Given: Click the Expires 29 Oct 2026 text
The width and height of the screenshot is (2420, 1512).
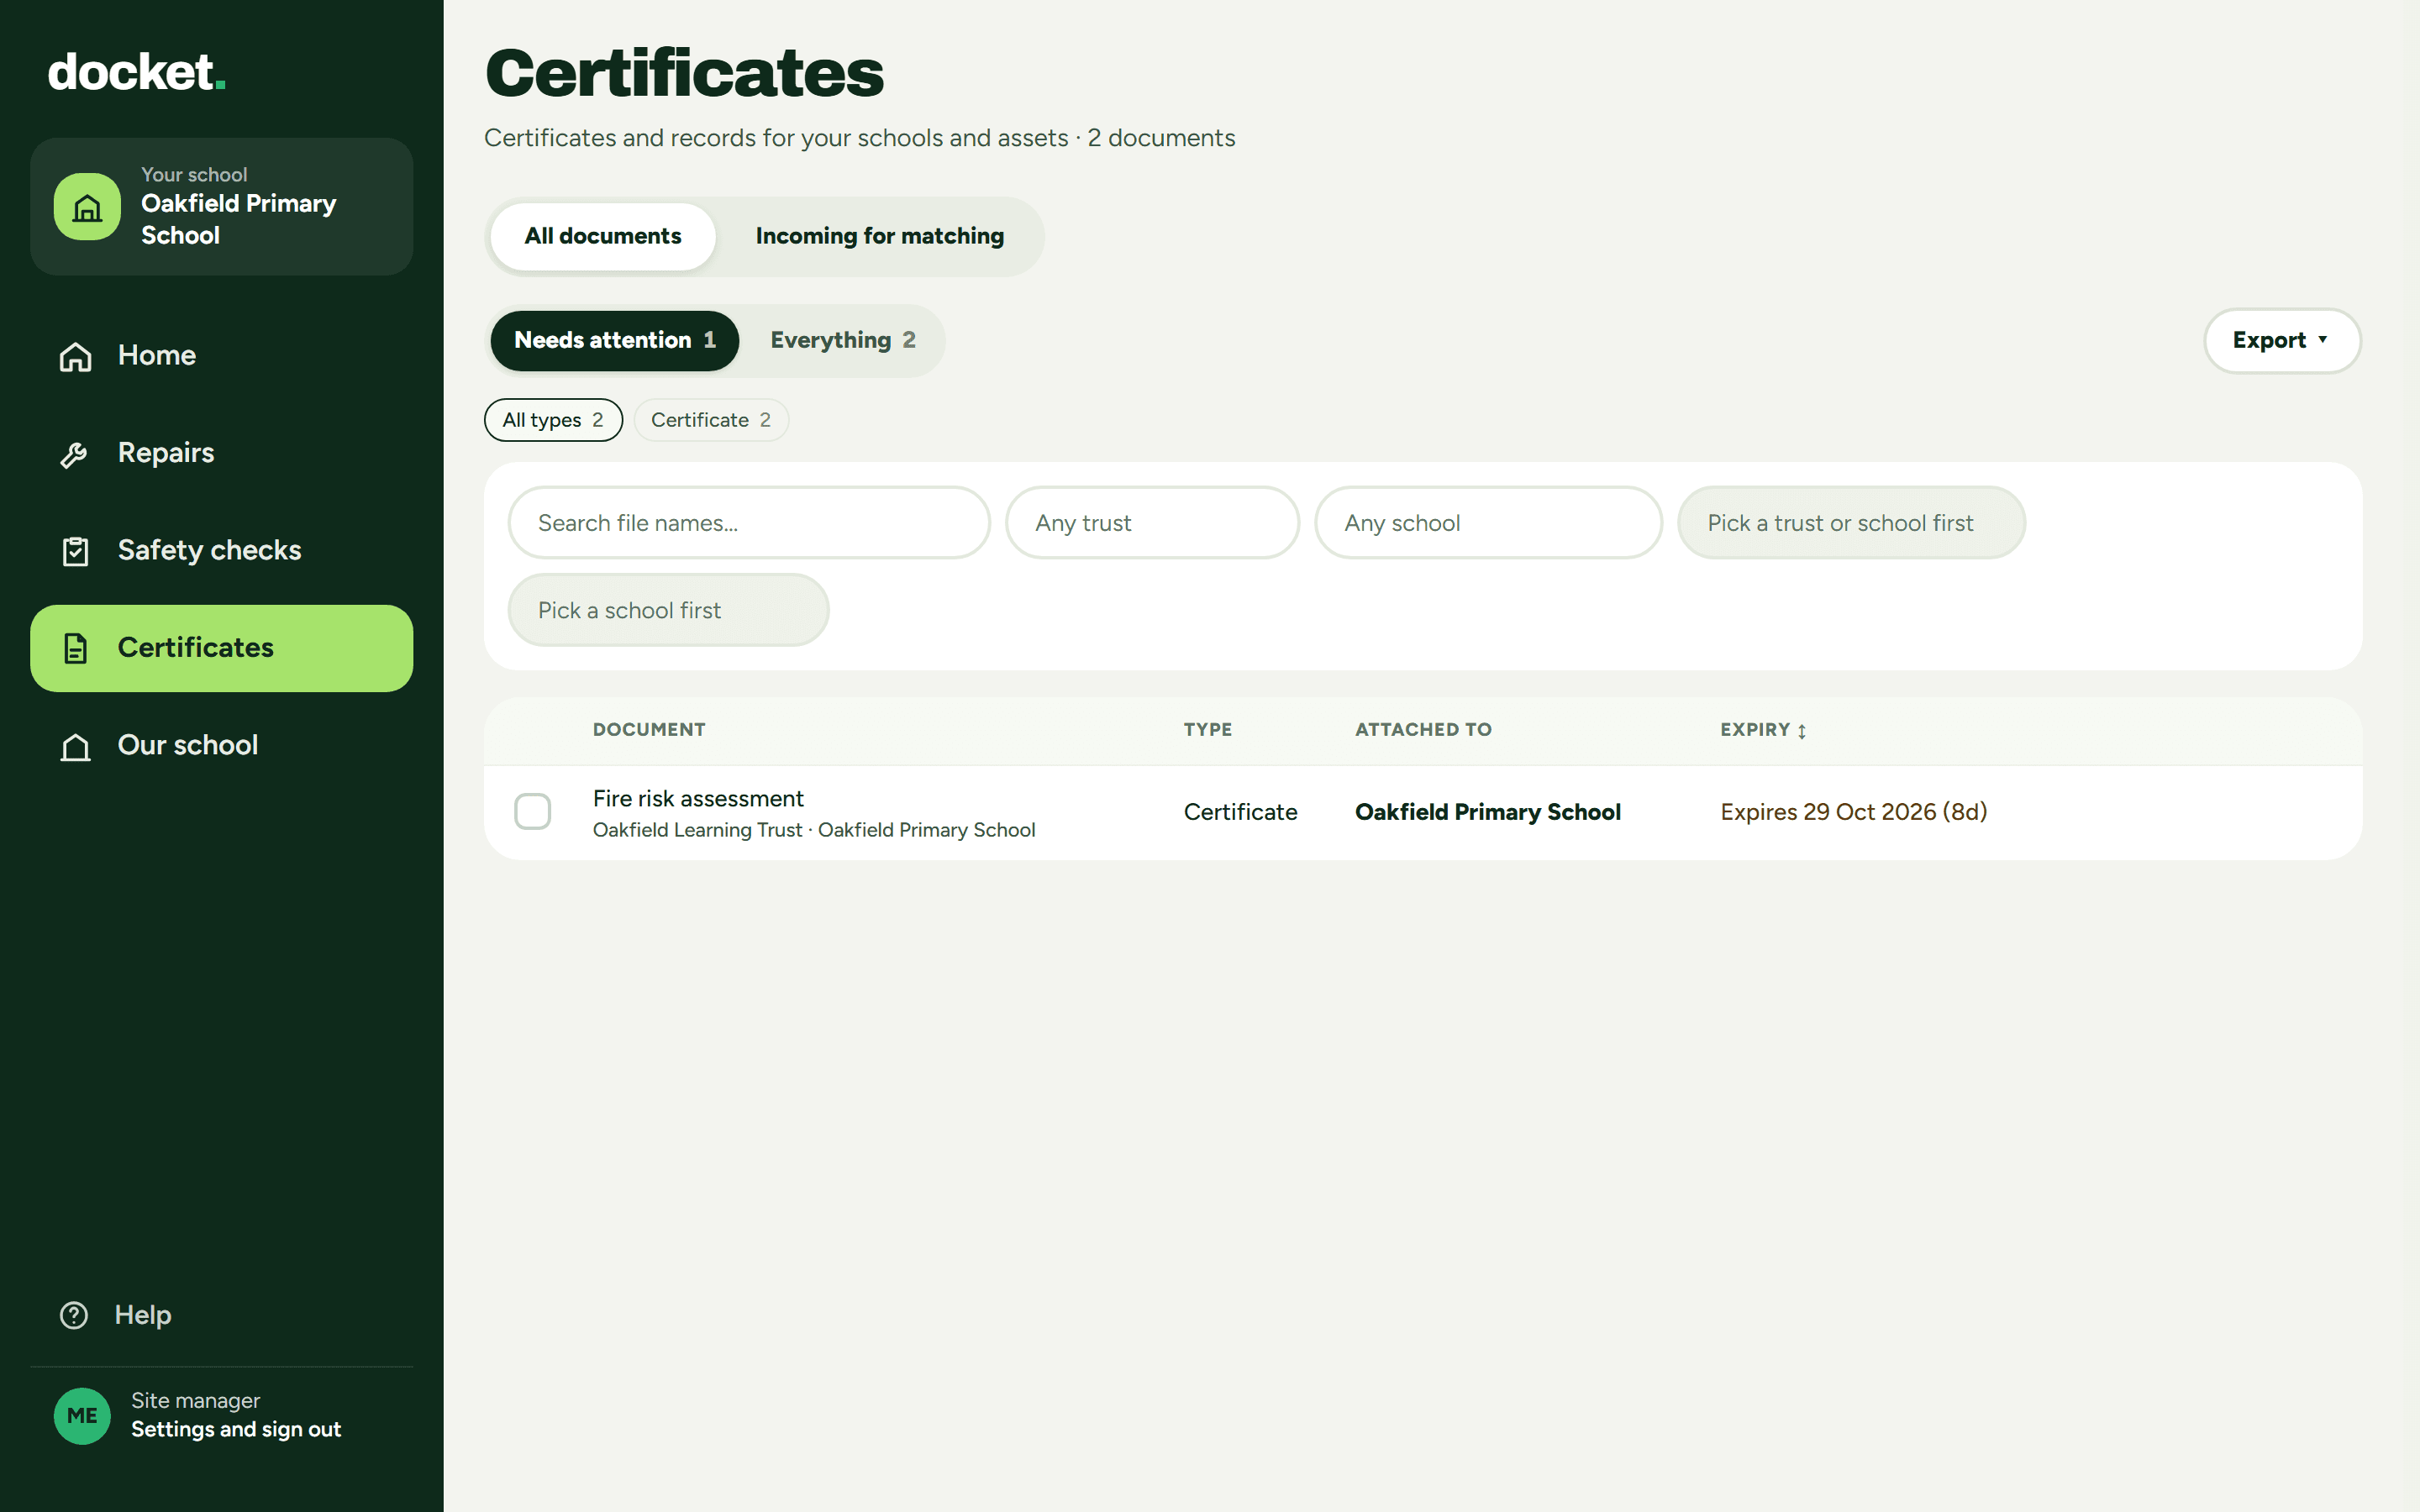Looking at the screenshot, I should (1853, 812).
